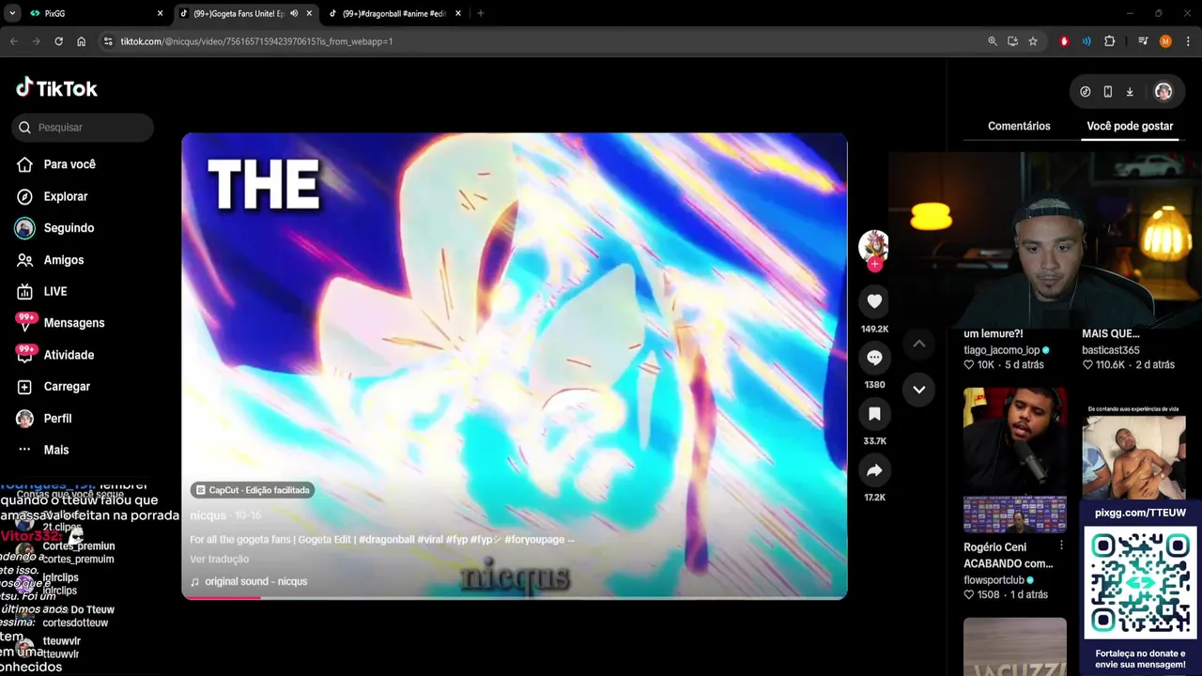Go to previous video with up chevron
1202x676 pixels.
click(x=919, y=344)
